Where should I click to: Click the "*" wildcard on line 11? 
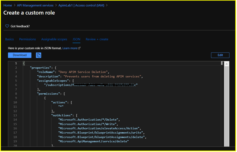(61, 107)
